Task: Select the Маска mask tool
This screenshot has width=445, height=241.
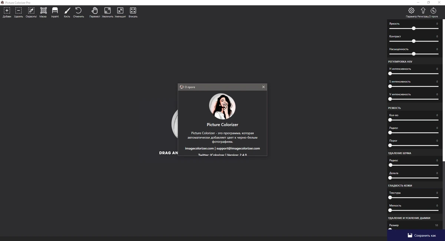Action: [x=43, y=12]
